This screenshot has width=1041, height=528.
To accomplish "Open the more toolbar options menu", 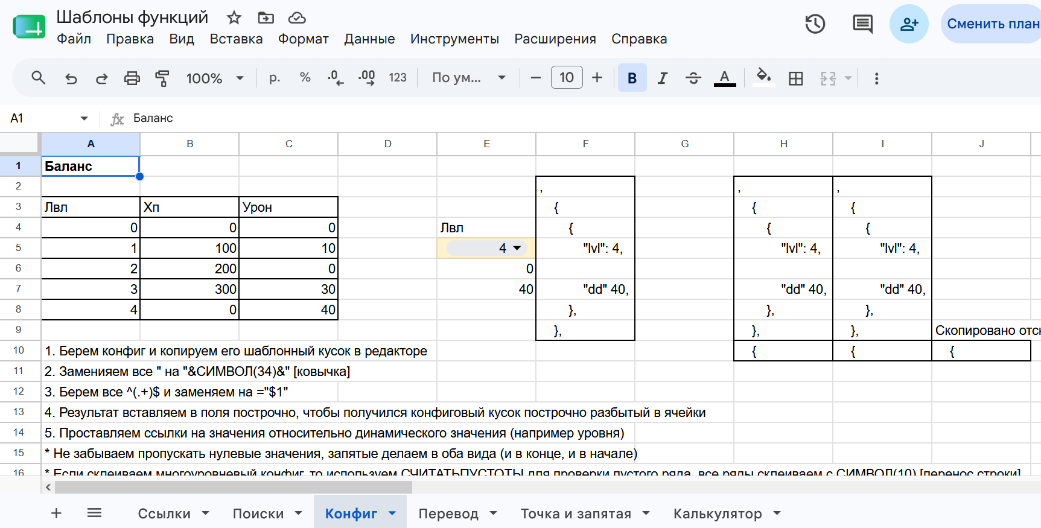I will tap(876, 78).
